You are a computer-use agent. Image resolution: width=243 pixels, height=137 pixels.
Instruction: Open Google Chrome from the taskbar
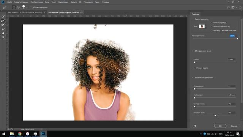pyautogui.click(x=20, y=134)
